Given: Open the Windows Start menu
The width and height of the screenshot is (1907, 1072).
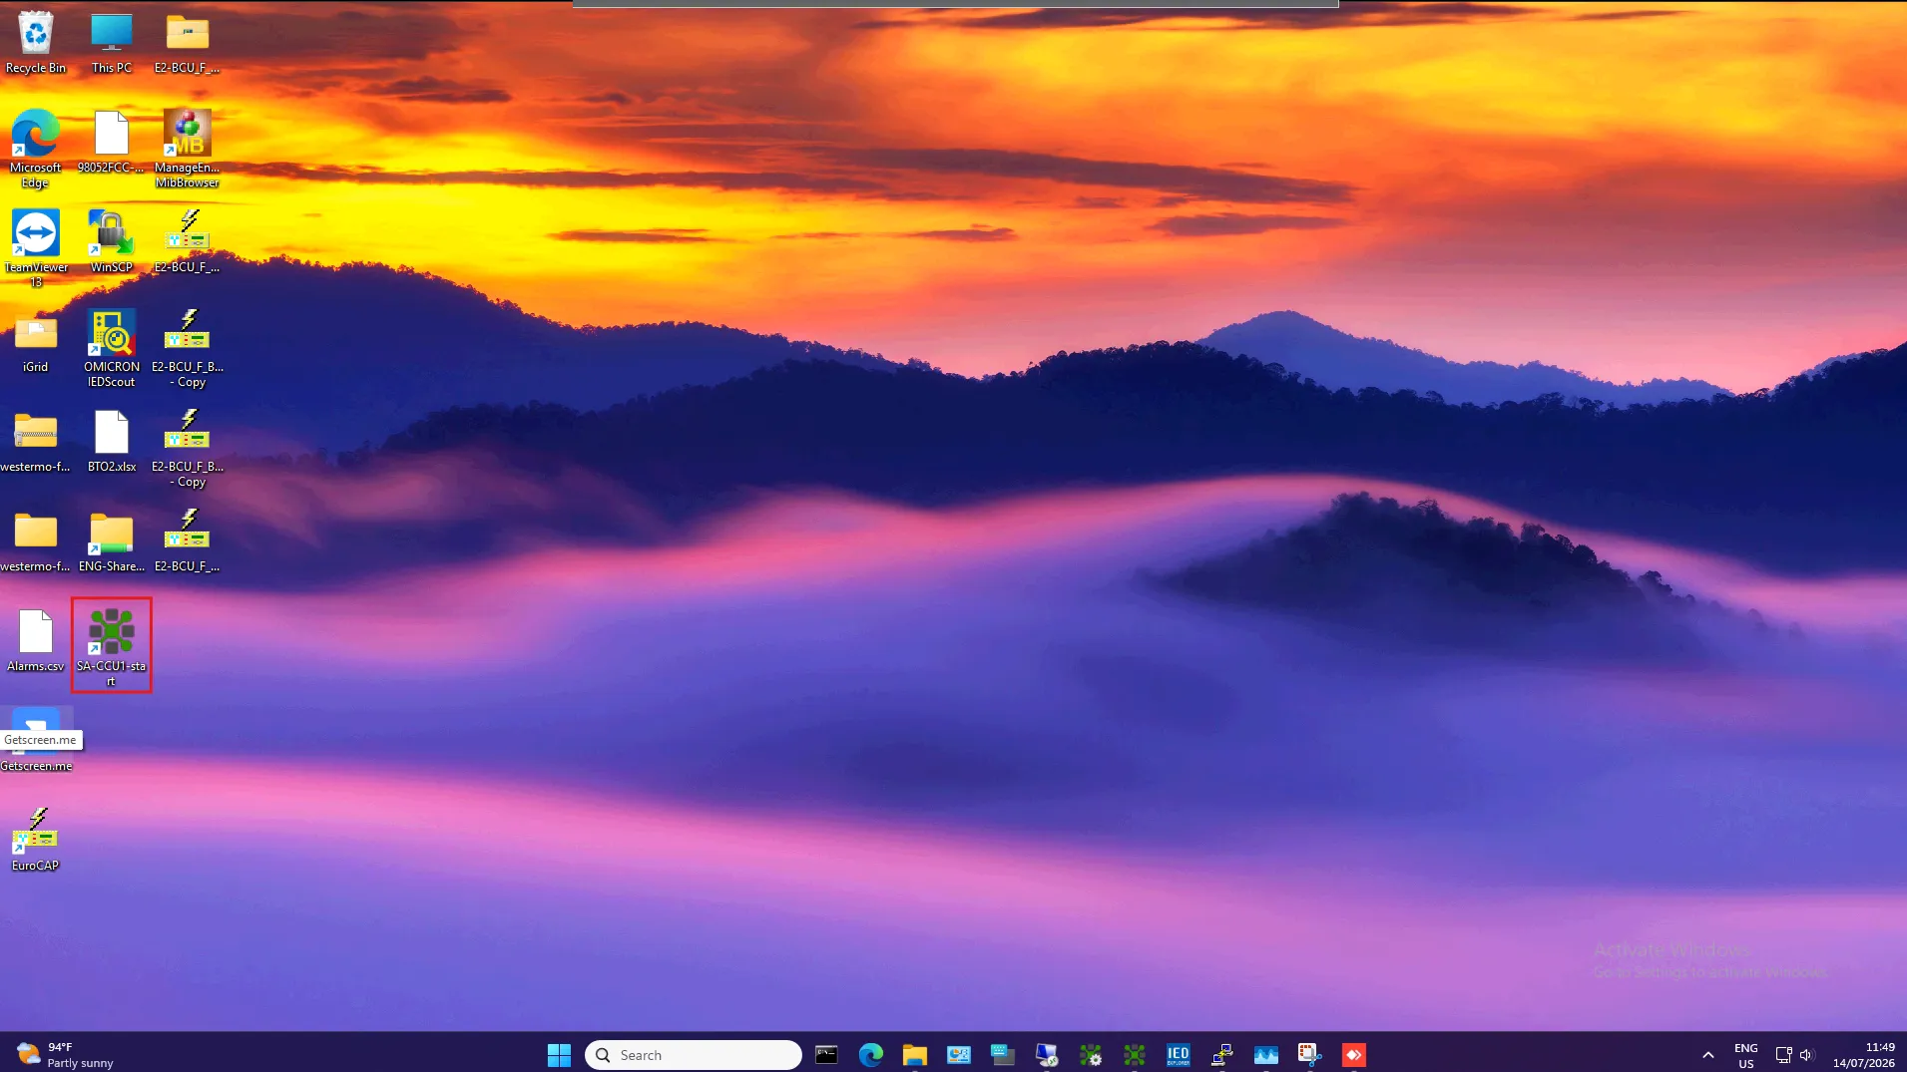Looking at the screenshot, I should [559, 1054].
